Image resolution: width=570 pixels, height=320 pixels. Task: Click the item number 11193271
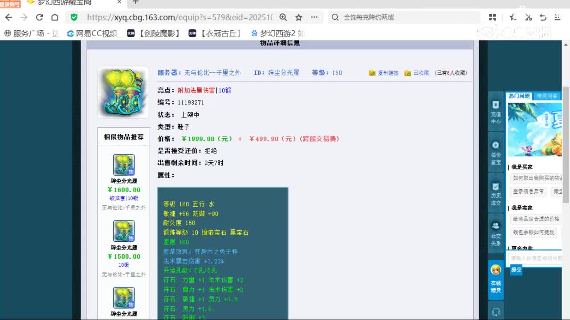191,102
